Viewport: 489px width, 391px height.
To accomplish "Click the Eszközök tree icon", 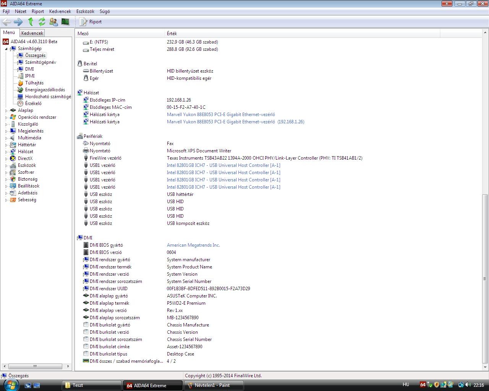I will click(x=13, y=165).
